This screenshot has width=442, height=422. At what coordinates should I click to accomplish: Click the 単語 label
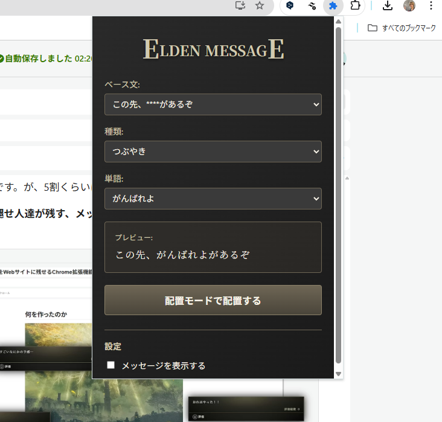(114, 179)
